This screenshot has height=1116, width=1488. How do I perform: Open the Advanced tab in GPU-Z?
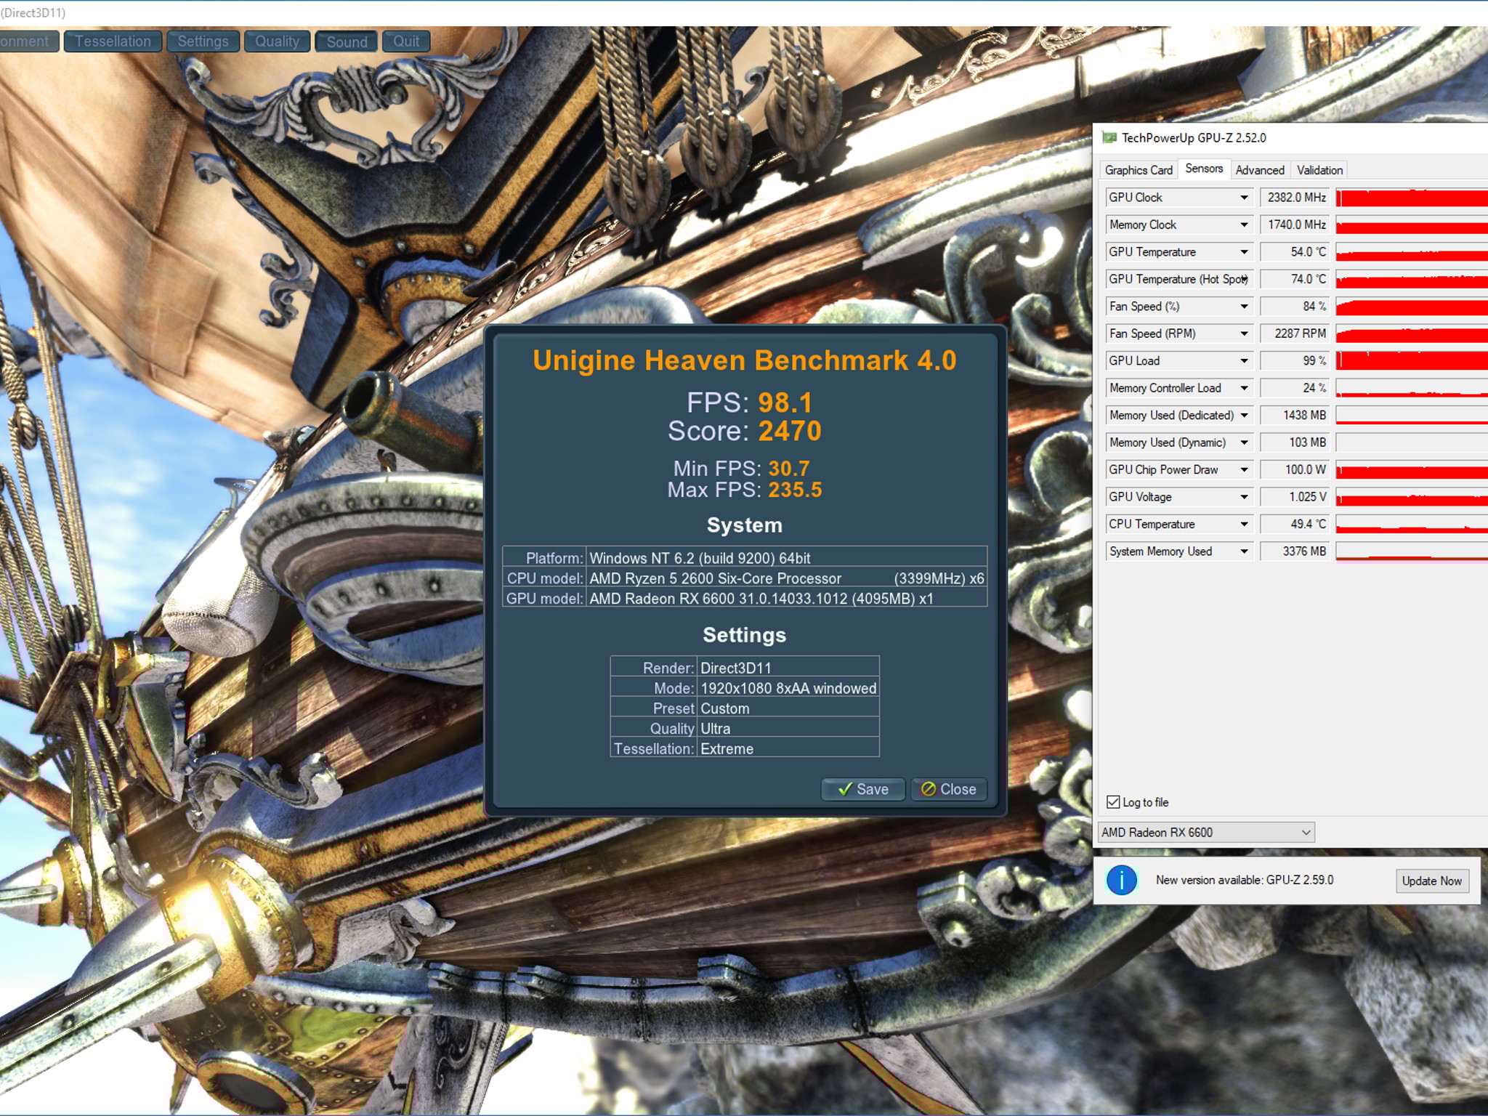coord(1259,170)
